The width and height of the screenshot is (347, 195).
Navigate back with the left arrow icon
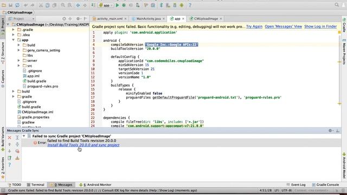point(78,5)
